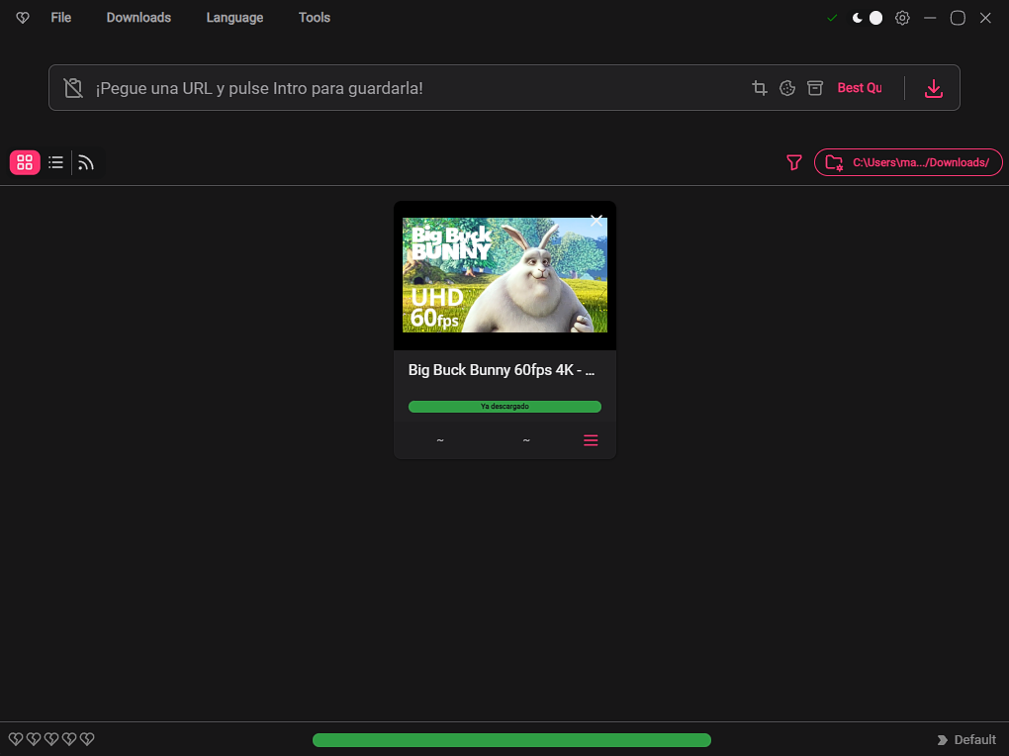This screenshot has width=1009, height=756.
Task: Open the cookies icon in the URL bar
Action: [787, 88]
